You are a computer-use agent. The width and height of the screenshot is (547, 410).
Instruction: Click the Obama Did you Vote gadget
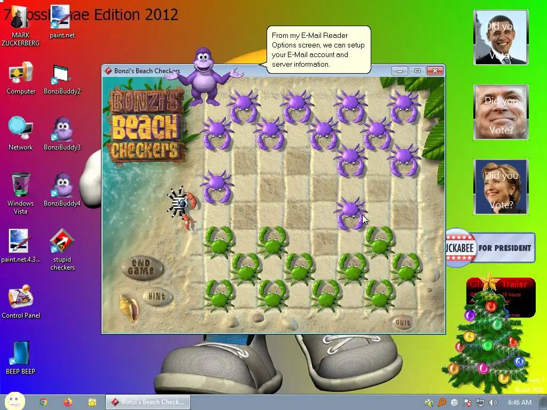(x=501, y=37)
